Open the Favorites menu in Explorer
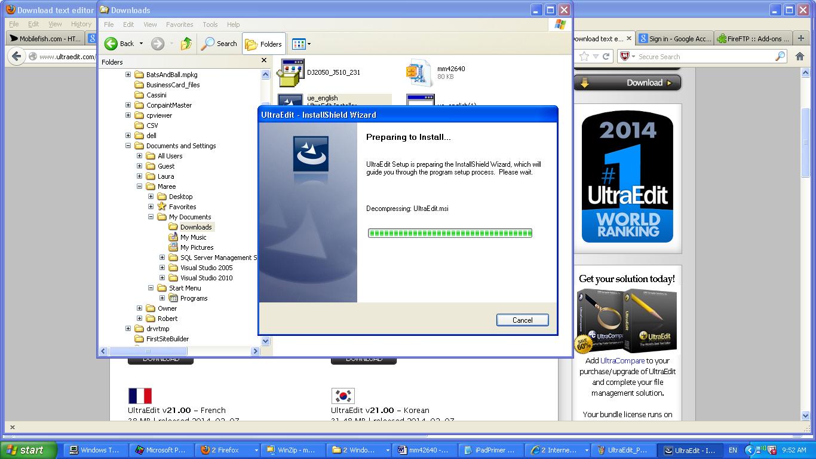The image size is (816, 459). click(x=179, y=25)
